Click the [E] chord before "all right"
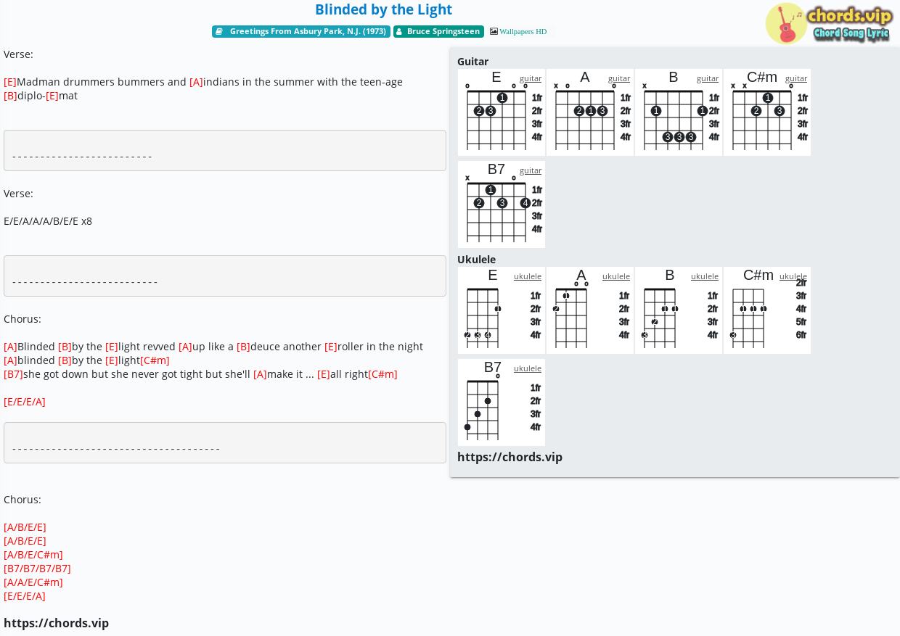The height and width of the screenshot is (636, 900). [324, 374]
